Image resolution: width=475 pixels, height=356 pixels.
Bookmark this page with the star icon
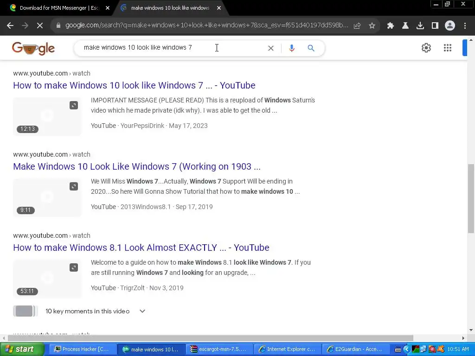click(x=372, y=26)
